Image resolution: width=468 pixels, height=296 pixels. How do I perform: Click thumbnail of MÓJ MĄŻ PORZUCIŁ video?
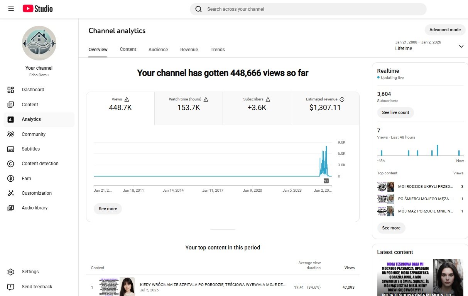[386, 211]
